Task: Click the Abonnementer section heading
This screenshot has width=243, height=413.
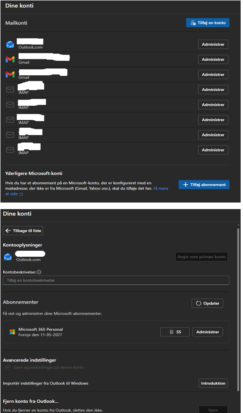Action: (21, 302)
